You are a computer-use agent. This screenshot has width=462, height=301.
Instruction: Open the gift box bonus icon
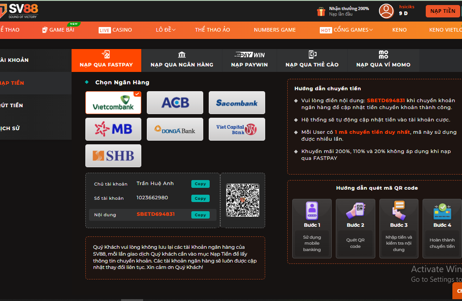click(321, 11)
